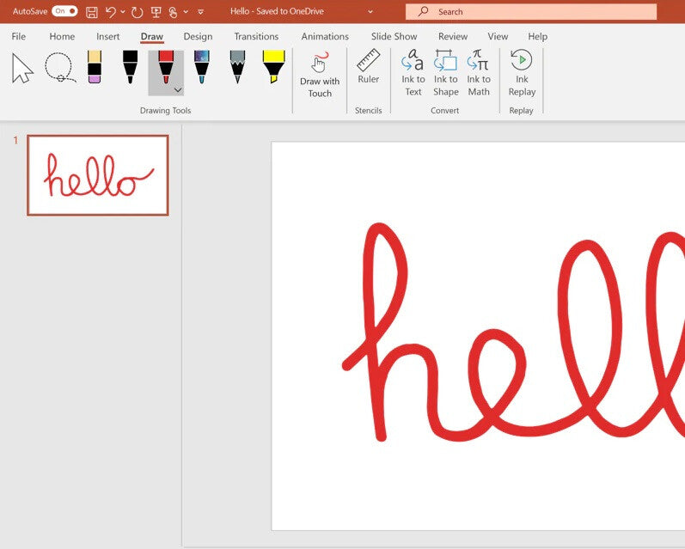Select the Lasso Select tool
Screen dimensions: 685x549
click(x=58, y=68)
